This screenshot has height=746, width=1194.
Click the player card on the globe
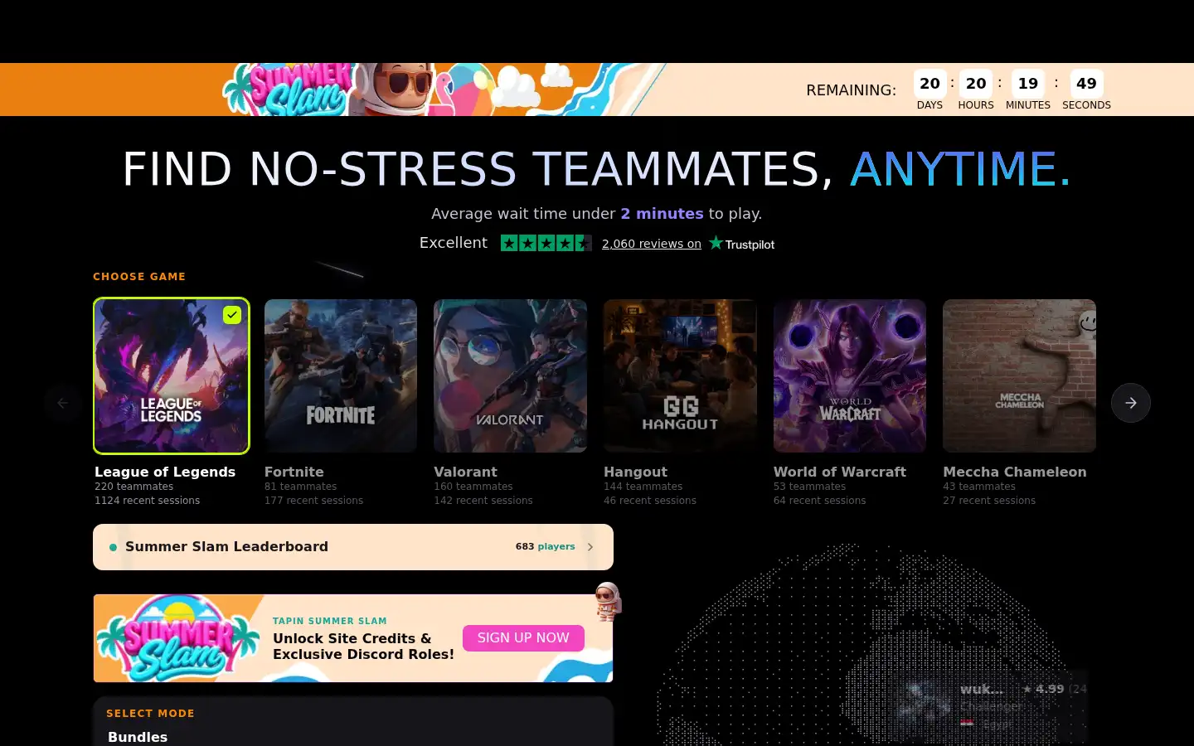click(991, 706)
